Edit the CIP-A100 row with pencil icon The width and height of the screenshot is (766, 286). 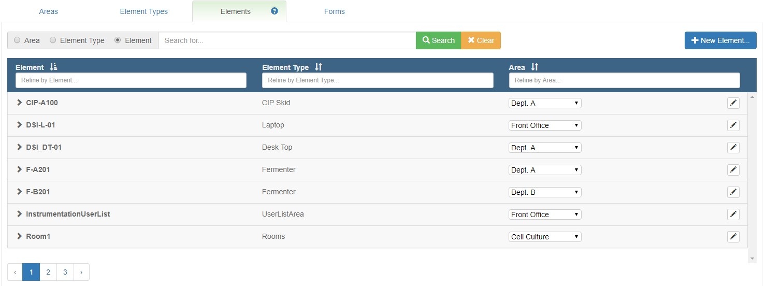733,103
